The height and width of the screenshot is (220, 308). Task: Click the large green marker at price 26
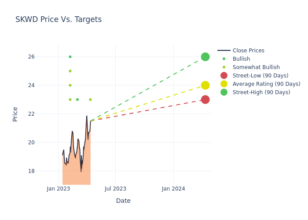tap(205, 57)
